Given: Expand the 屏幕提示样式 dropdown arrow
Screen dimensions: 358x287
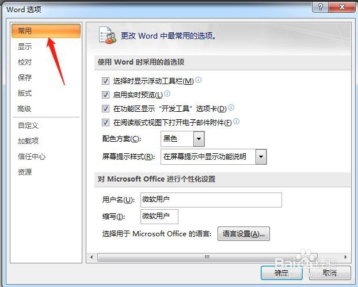Looking at the screenshot, I should 261,157.
